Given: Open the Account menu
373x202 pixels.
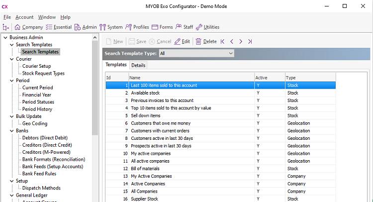Looking at the screenshot, I should pos(24,17).
